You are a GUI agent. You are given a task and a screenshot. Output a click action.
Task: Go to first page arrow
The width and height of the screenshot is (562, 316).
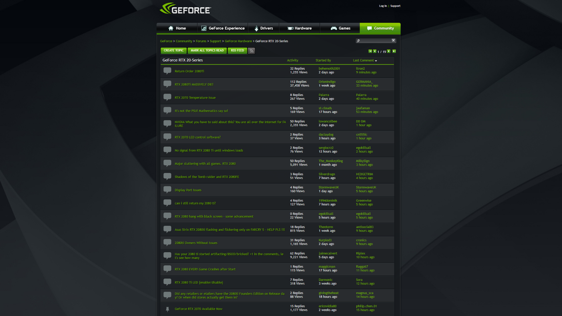pos(370,51)
